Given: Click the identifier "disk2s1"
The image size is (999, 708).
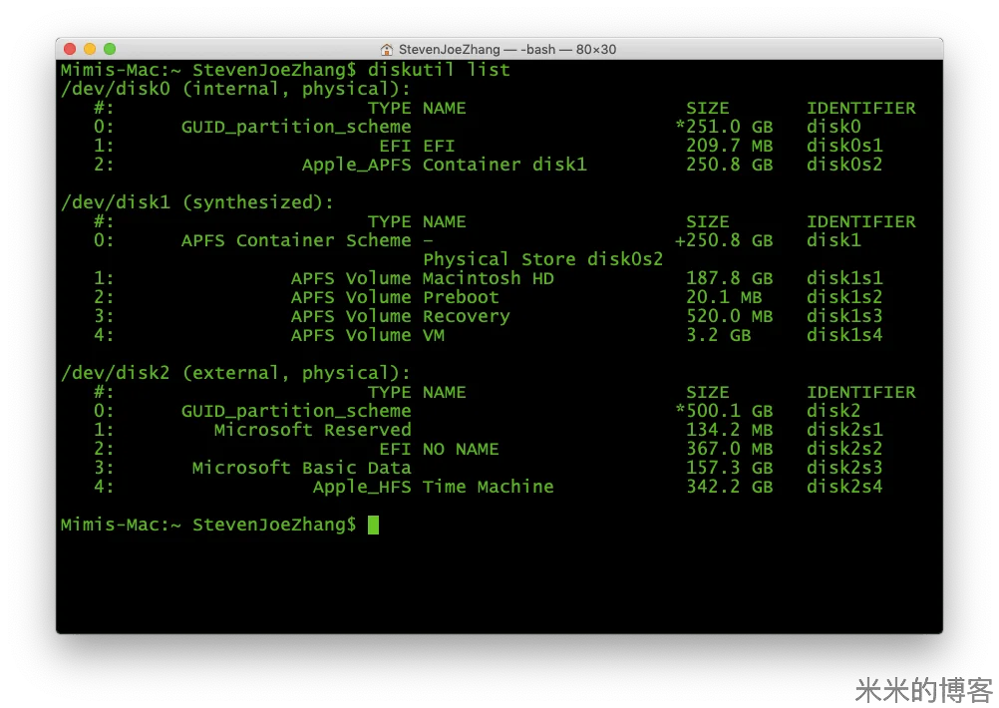Looking at the screenshot, I should [844, 430].
